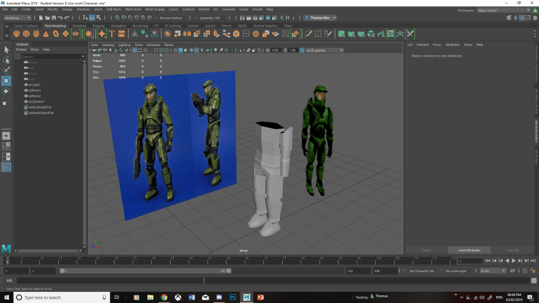Click the Cylindrical UV mapping shelf icon
Image resolution: width=539 pixels, height=303 pixels.
[351, 34]
